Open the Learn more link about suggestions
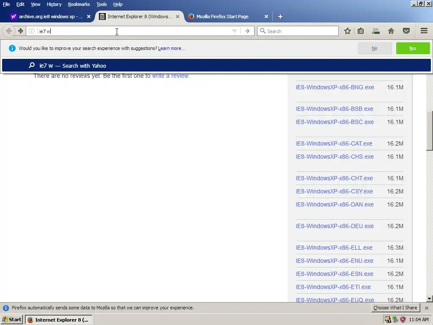 (172, 48)
